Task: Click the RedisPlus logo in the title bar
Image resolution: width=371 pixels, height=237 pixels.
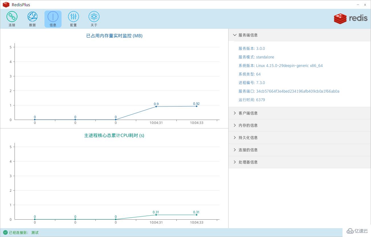Action: [6, 5]
